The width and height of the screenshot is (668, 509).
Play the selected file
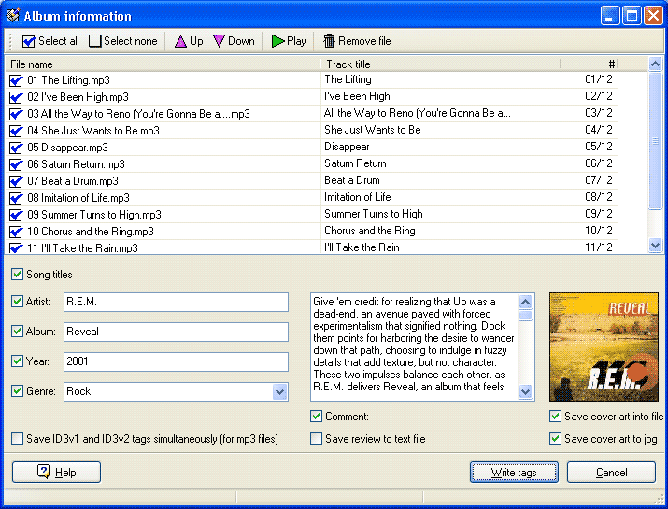click(289, 41)
